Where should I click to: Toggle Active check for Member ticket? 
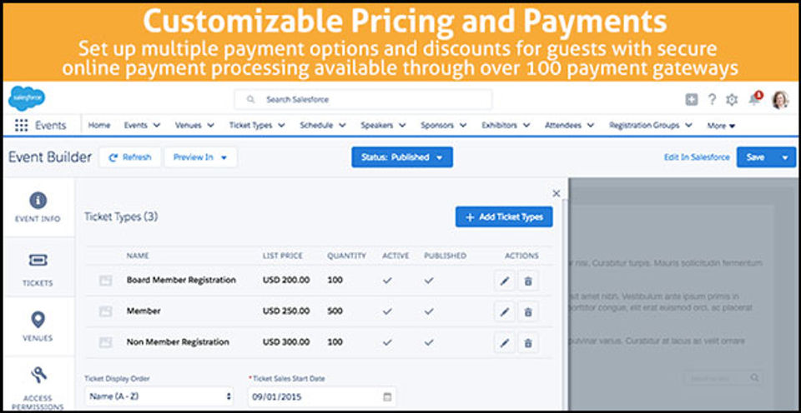pos(388,311)
